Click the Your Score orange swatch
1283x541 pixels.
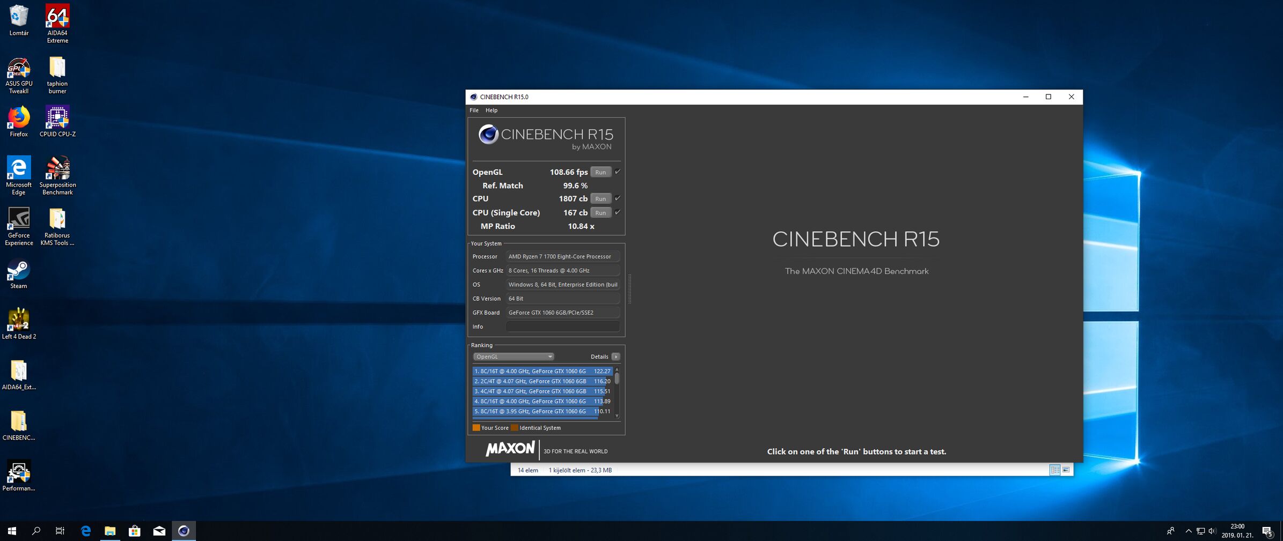[x=476, y=428]
